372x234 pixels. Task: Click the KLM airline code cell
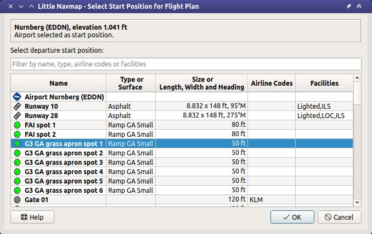tap(272, 200)
